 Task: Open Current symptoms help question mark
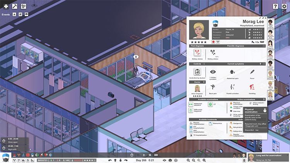coord(260,64)
